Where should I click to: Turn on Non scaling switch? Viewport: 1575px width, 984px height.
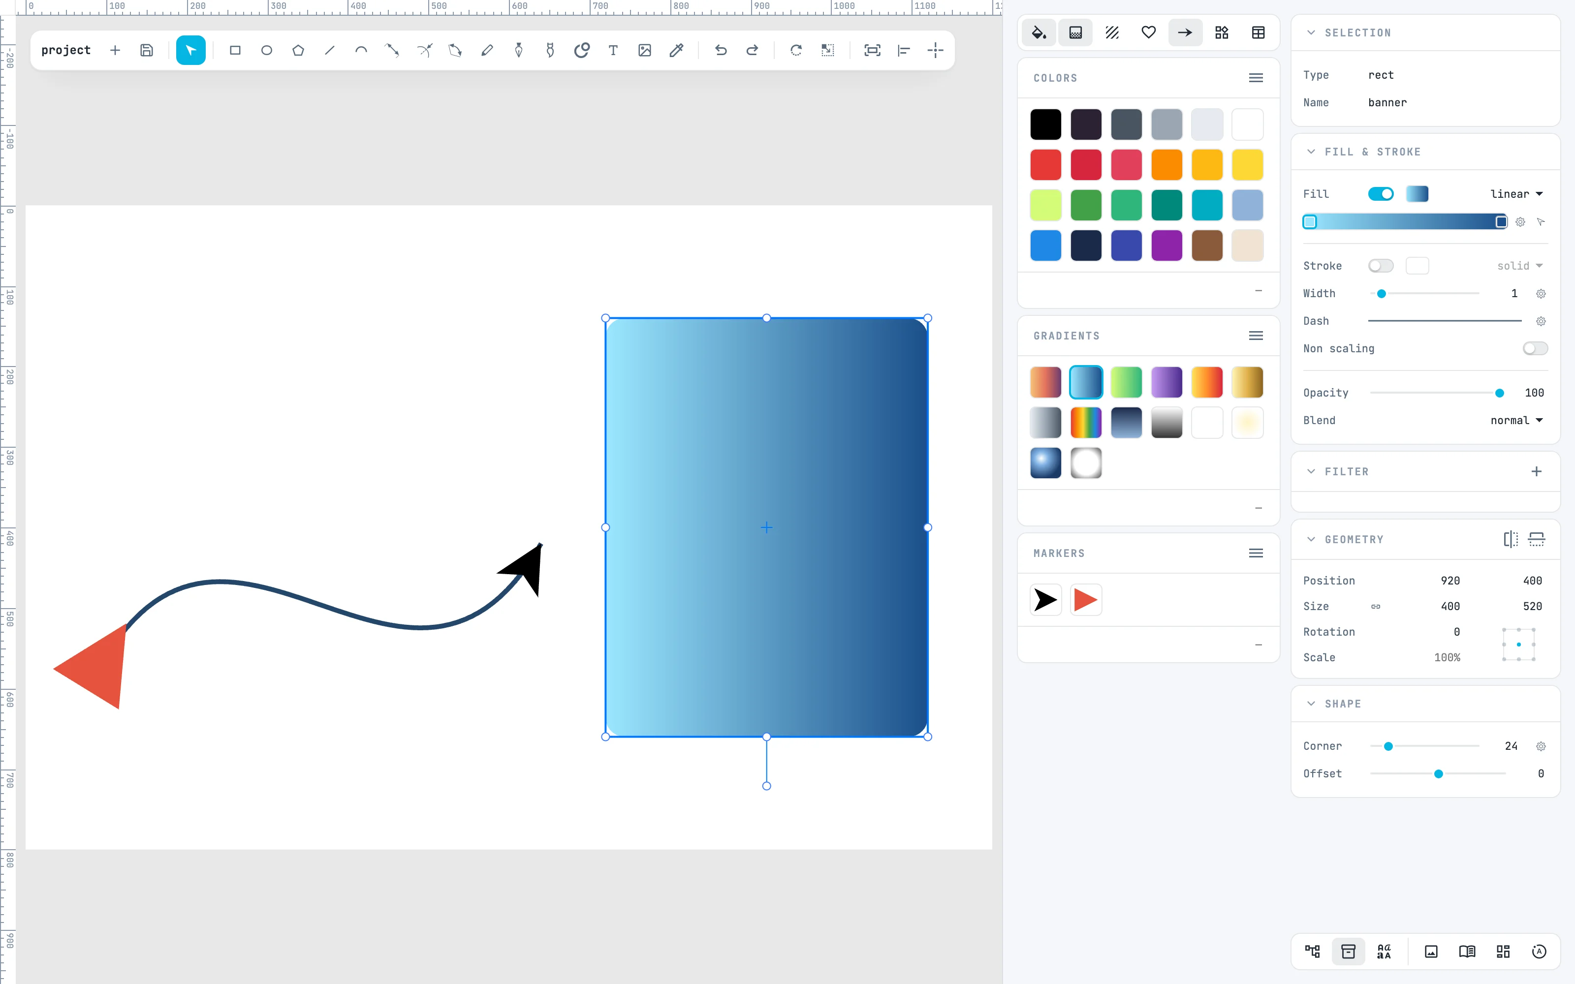point(1535,348)
